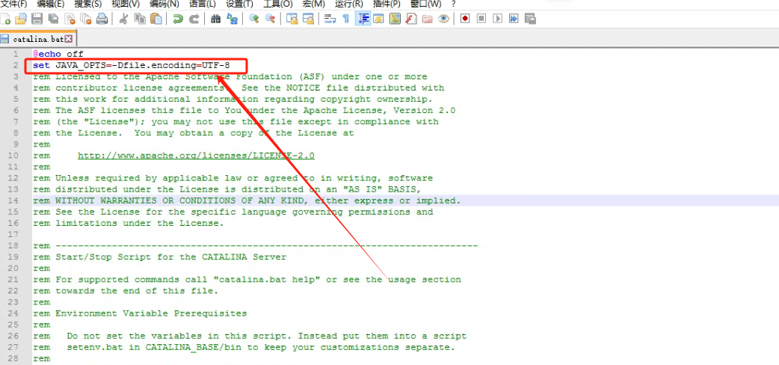
Task: Paste from clipboard with the Paste icon
Action: point(156,19)
